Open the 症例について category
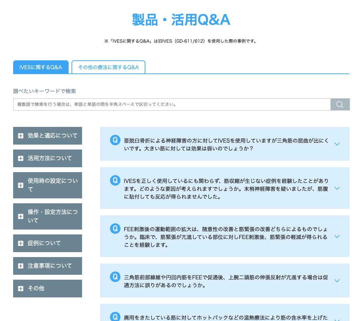Image resolution: width=362 pixels, height=321 pixels. click(44, 243)
